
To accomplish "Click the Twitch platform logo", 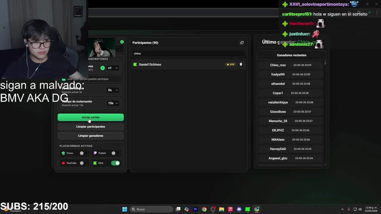I will pos(95,153).
